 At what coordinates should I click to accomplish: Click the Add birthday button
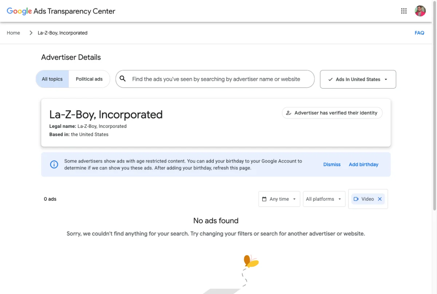click(x=363, y=164)
